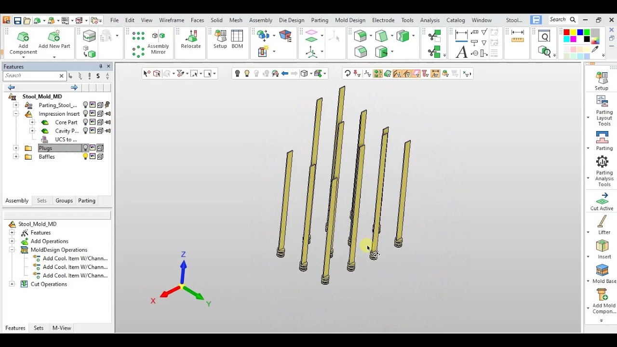Screen dimensions: 617x347
Task: Open the Add Component dropdown arrow
Action: click(x=23, y=57)
